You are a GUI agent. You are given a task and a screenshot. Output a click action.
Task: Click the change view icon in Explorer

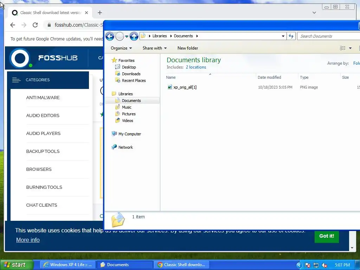[342, 48]
